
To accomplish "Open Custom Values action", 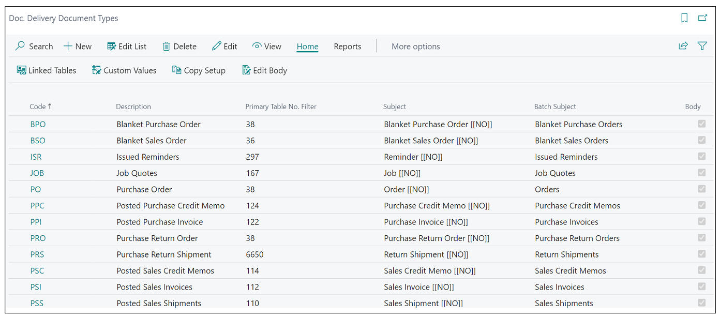I will point(124,70).
